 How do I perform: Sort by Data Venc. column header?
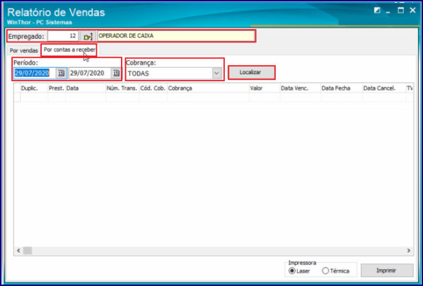[300, 88]
